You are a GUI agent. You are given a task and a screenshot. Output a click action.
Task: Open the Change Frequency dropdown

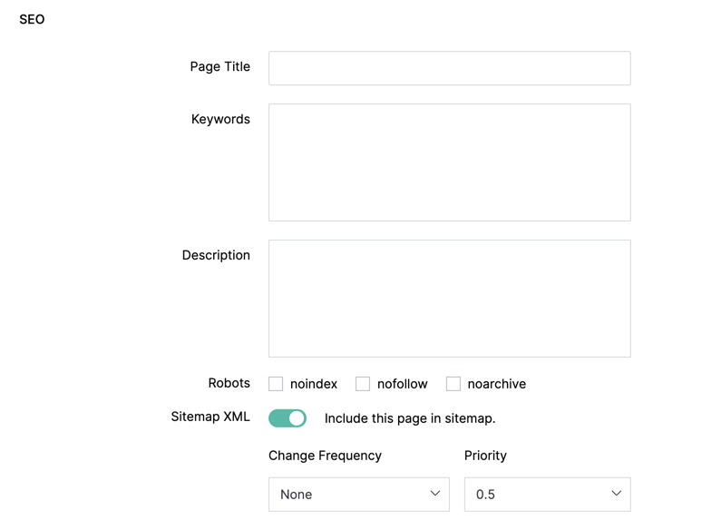point(358,495)
